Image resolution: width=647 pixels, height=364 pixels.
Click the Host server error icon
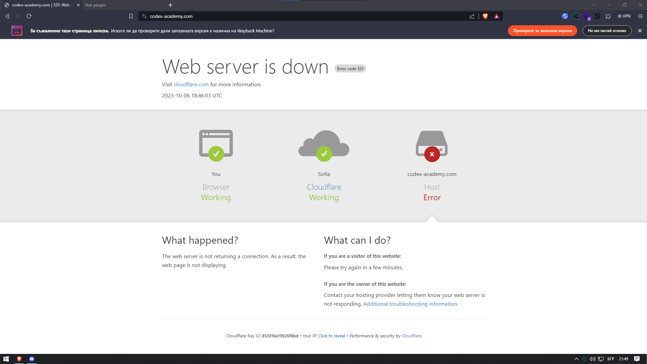tap(432, 146)
